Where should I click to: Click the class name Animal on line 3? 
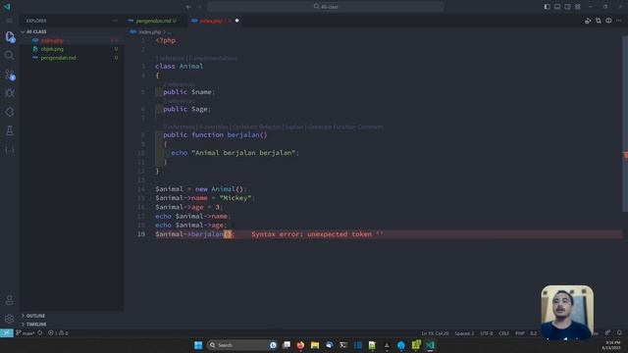point(191,67)
